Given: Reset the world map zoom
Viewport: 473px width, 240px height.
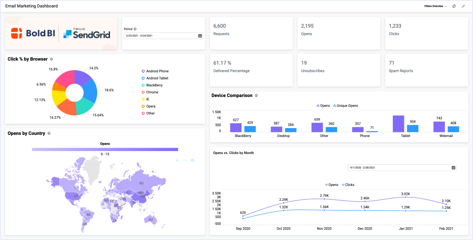Looking at the screenshot, I should 193,160.
